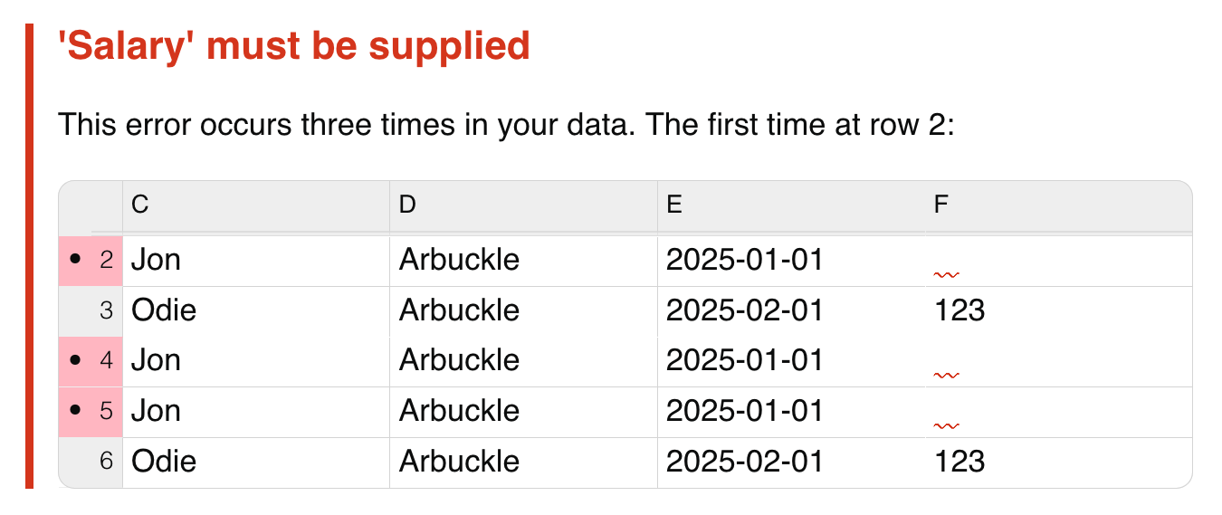Screen dimensions: 1222x515
Task: Select column F header
Action: [1058, 205]
